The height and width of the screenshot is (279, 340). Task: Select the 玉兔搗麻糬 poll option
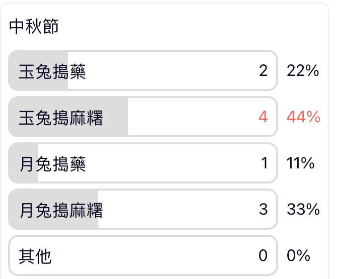(x=143, y=117)
